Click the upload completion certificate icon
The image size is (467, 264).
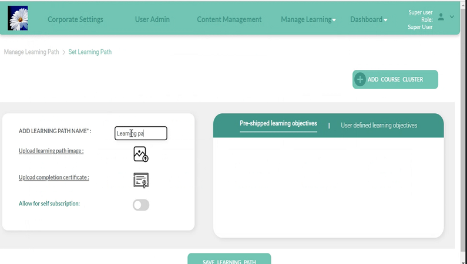pyautogui.click(x=141, y=180)
